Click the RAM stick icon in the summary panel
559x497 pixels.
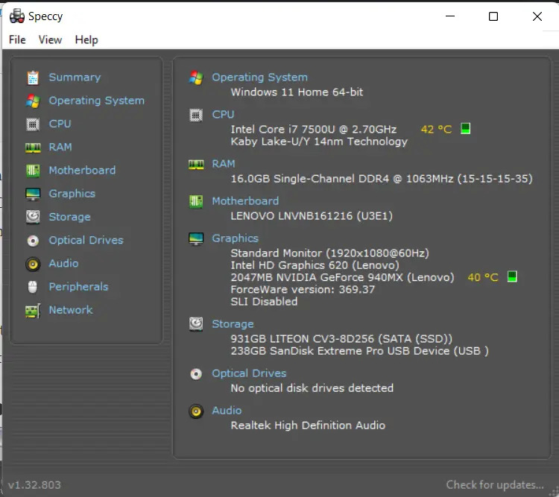(x=196, y=165)
